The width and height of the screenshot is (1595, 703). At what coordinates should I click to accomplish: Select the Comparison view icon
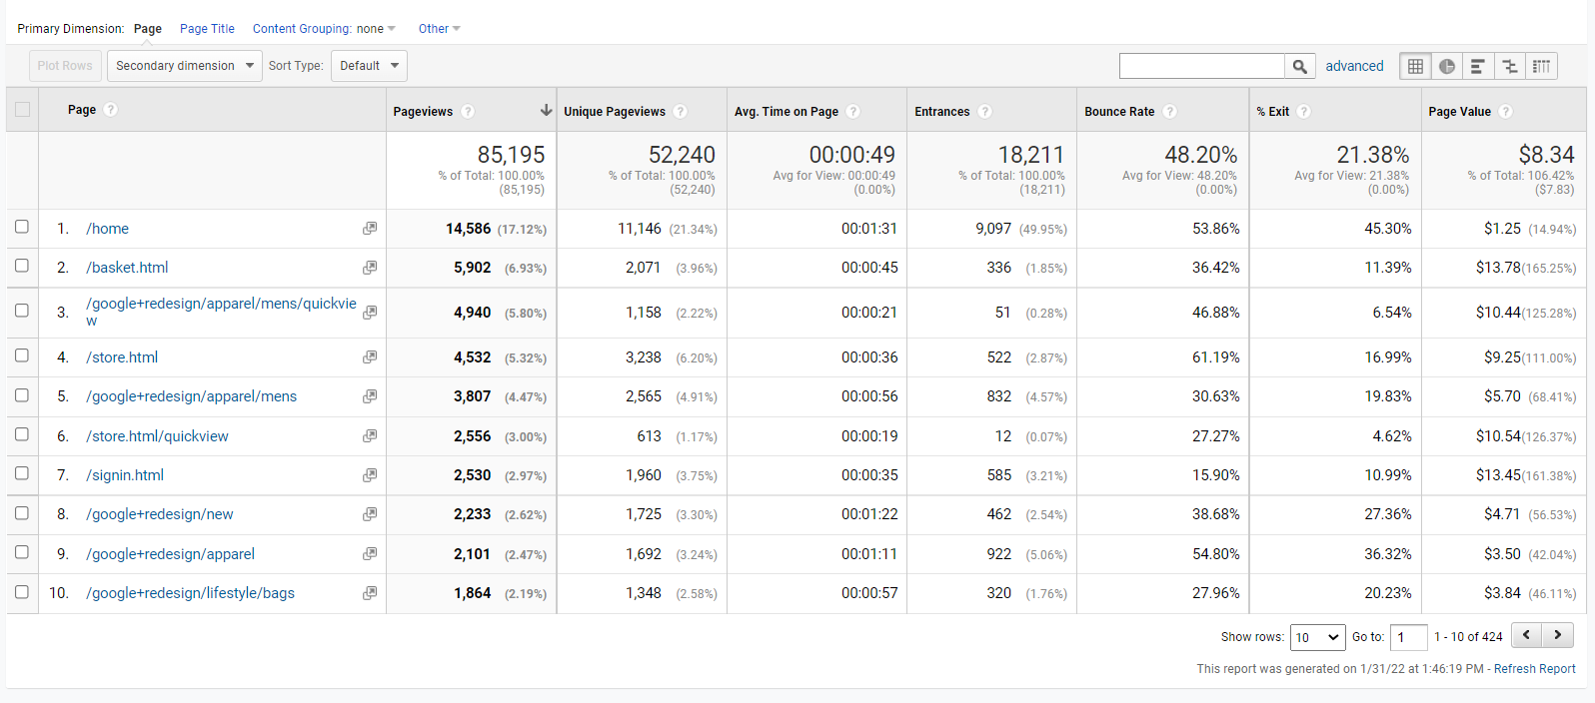click(1510, 66)
